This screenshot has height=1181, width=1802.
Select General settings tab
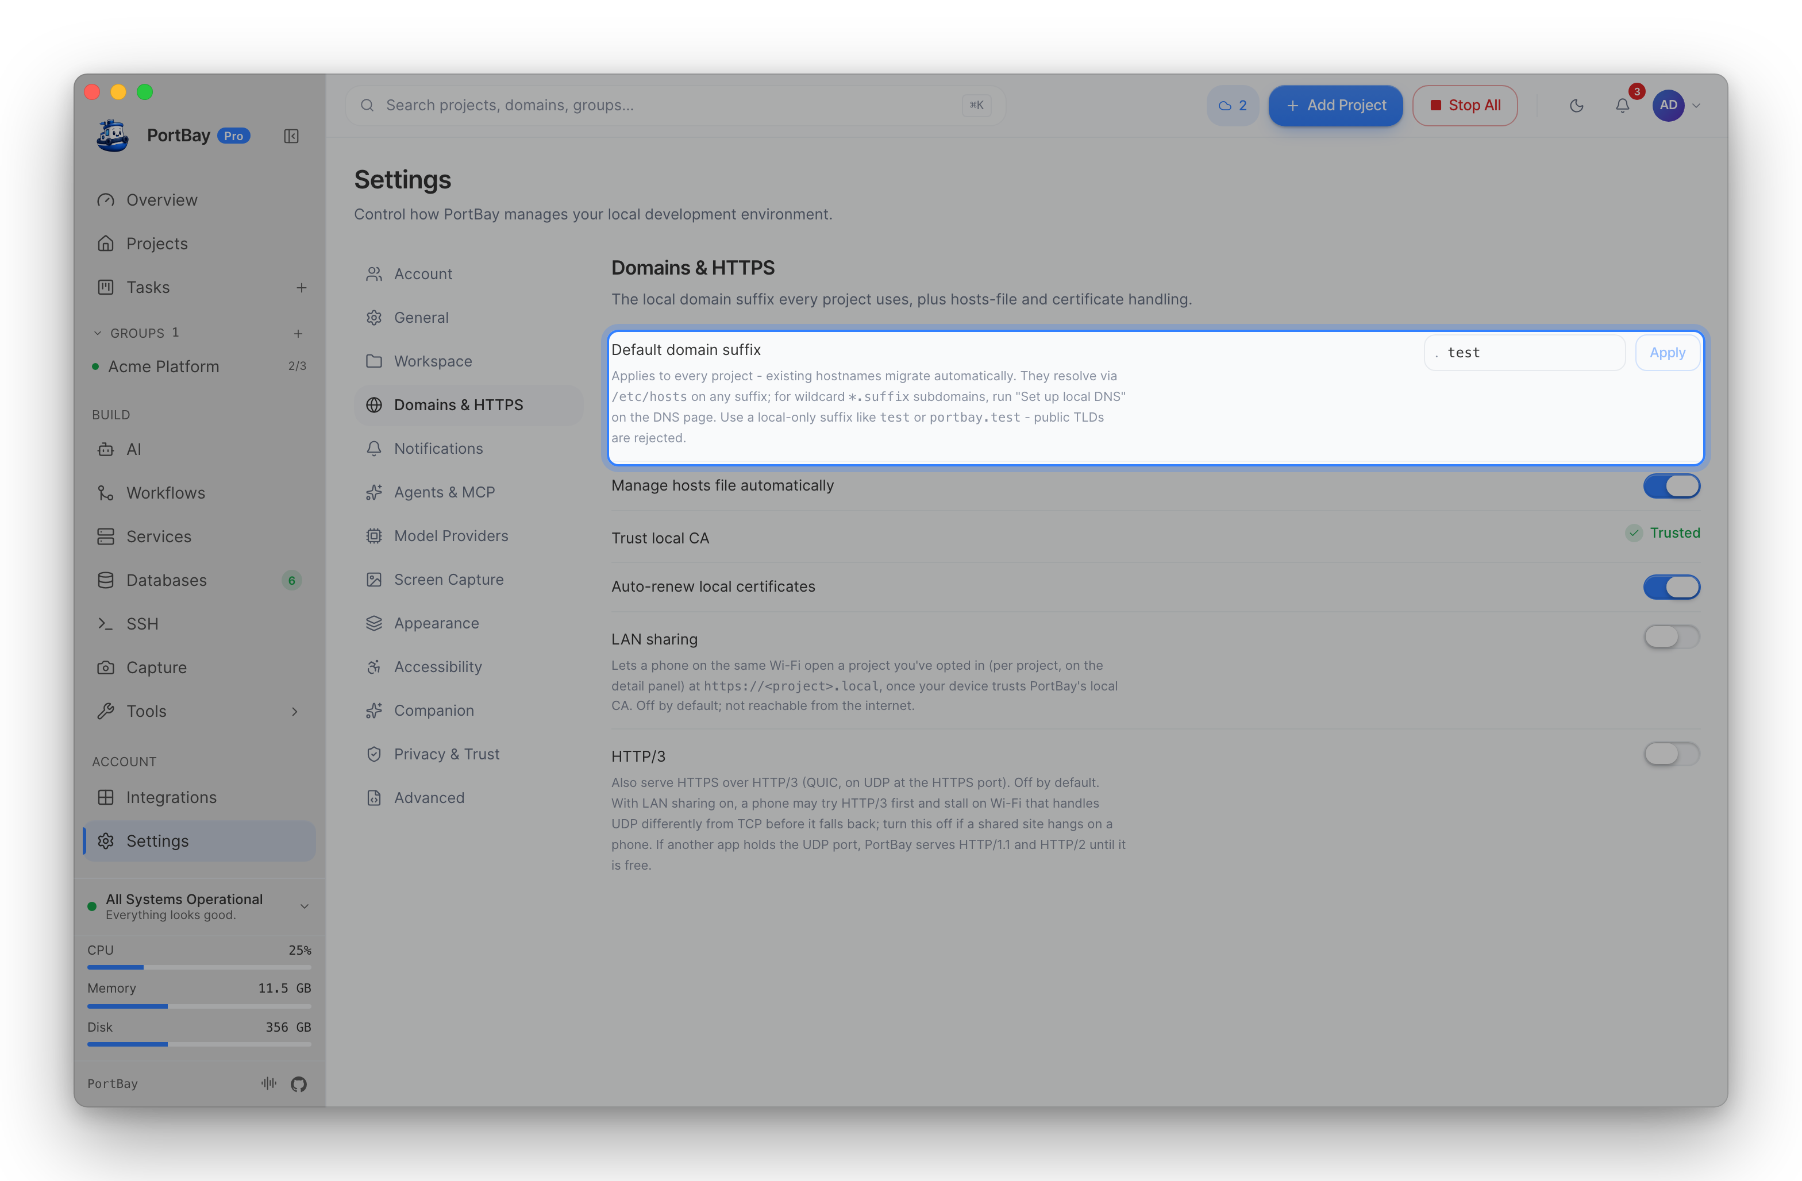468,318
